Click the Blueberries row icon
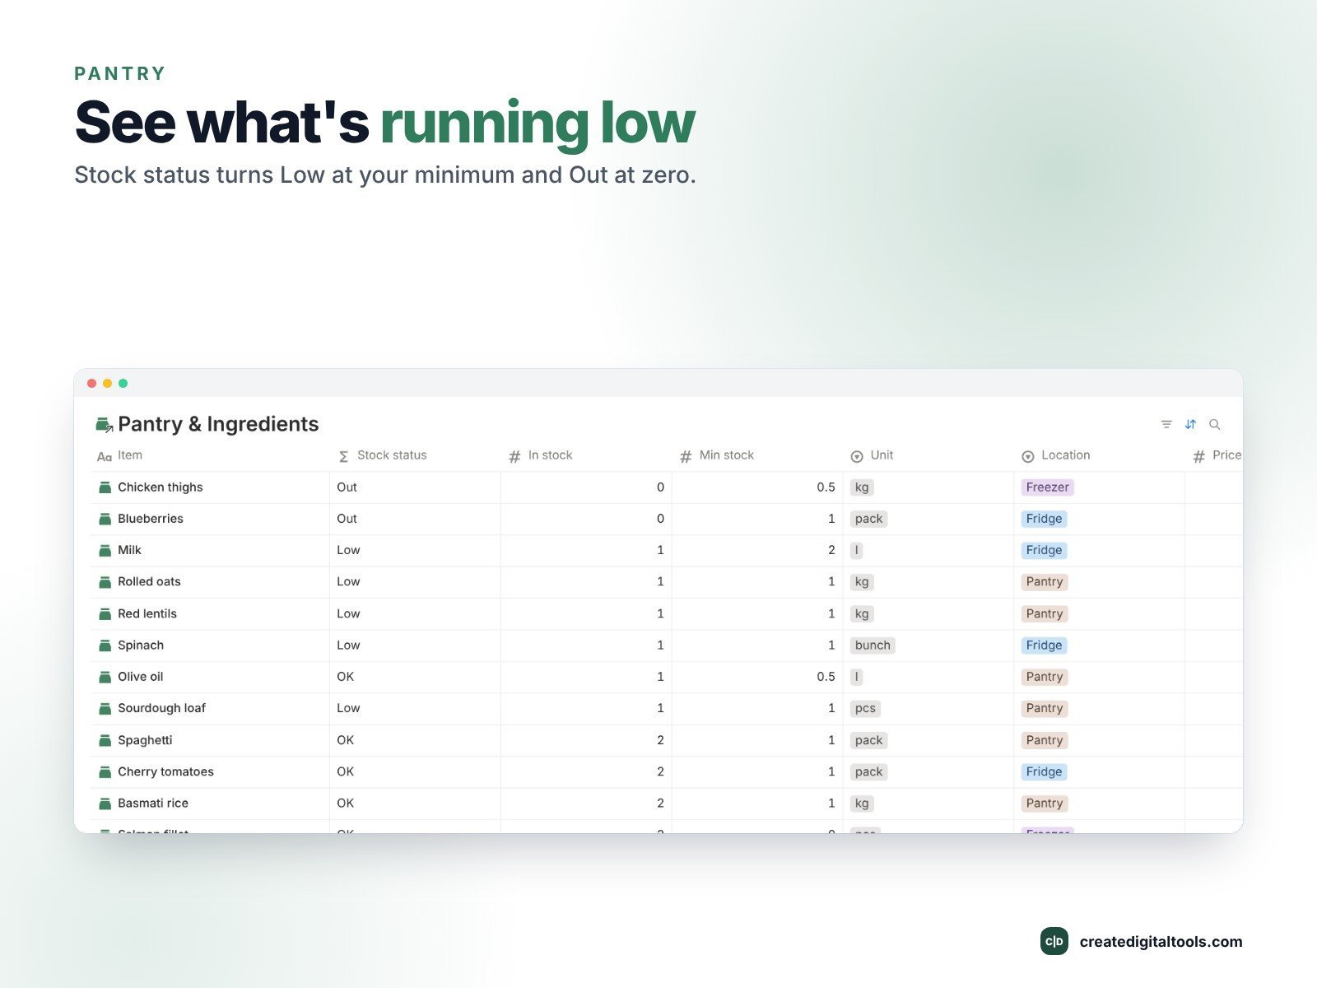 [105, 519]
